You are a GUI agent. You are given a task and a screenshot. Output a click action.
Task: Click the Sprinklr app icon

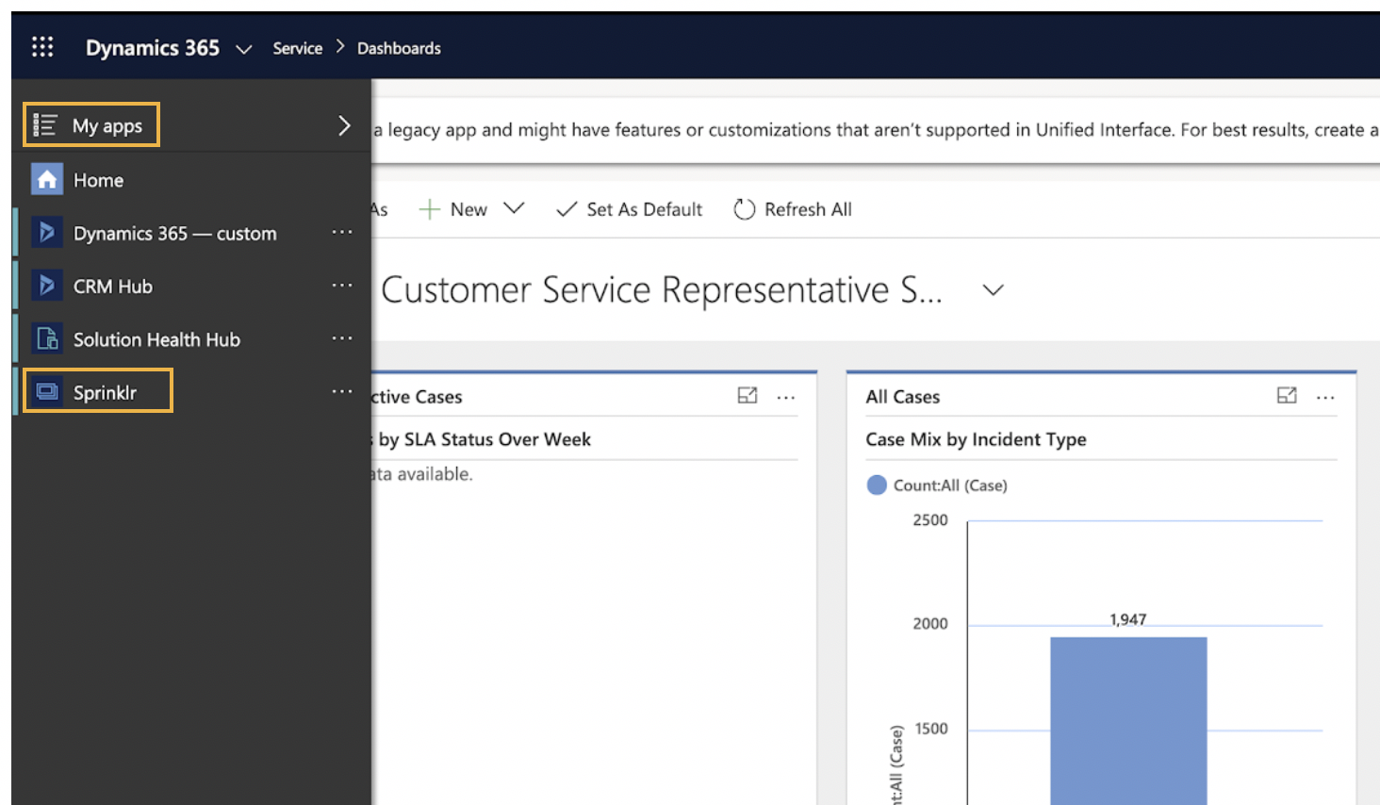(x=47, y=391)
